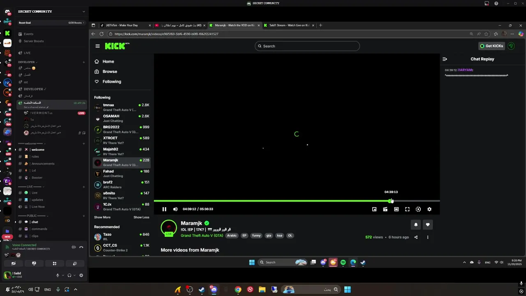Mute the Kick video volume

pos(175,209)
